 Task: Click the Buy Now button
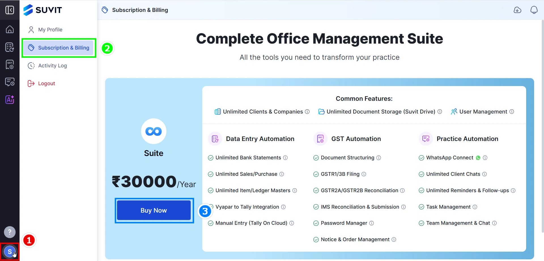154,210
